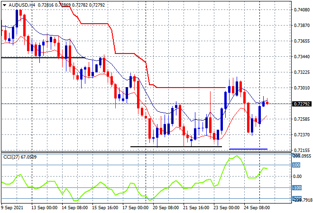313x213 pixels.
Task: Click the CCI 100 level label
Action: point(296,165)
